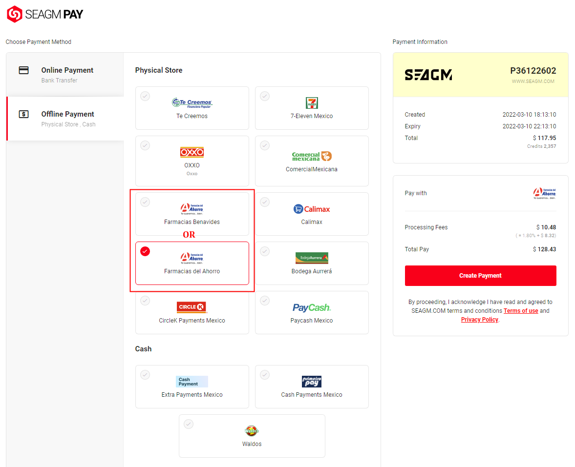Open the Privacy Policy link
The height and width of the screenshot is (467, 575).
click(x=480, y=320)
